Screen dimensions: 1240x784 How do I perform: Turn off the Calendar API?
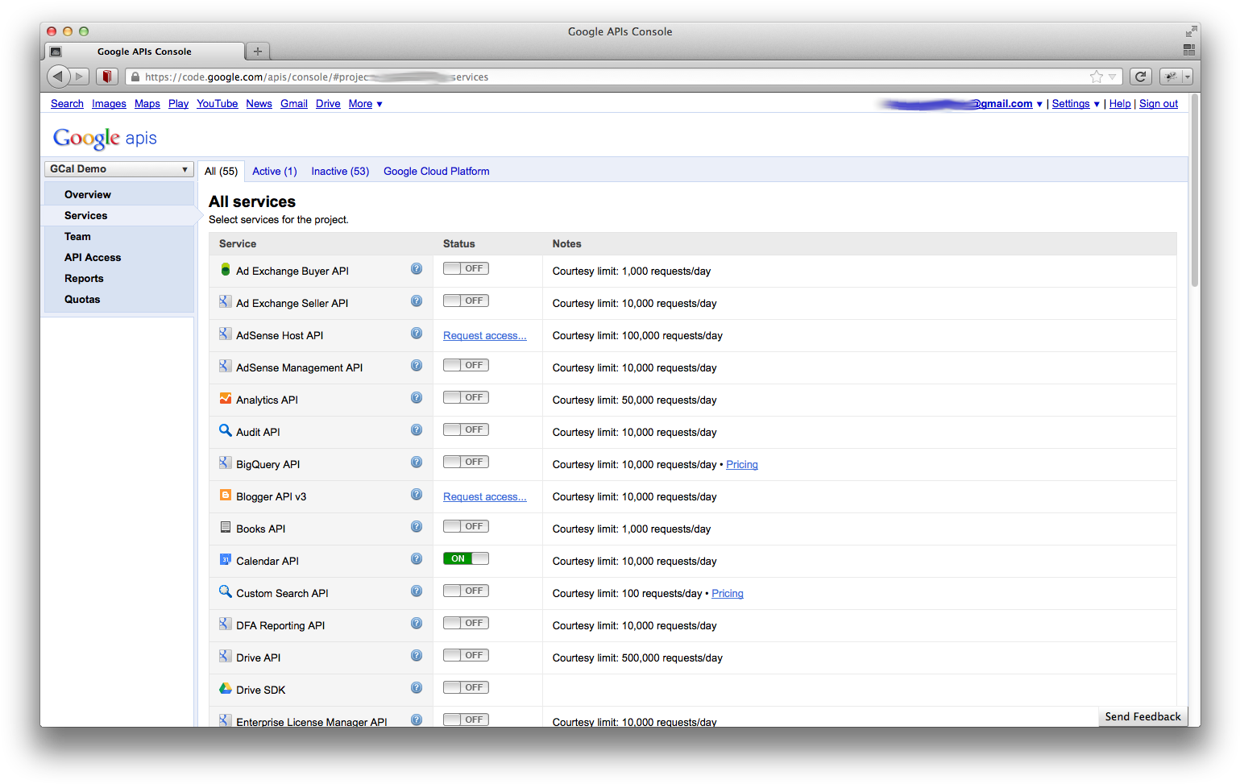point(466,558)
